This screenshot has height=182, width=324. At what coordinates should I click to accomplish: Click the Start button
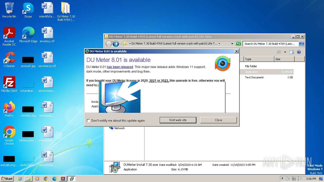(7, 179)
